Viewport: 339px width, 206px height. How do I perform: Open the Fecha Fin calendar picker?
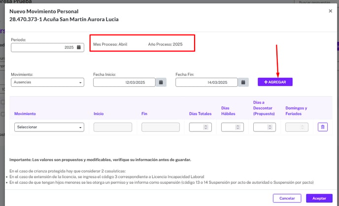(243, 82)
